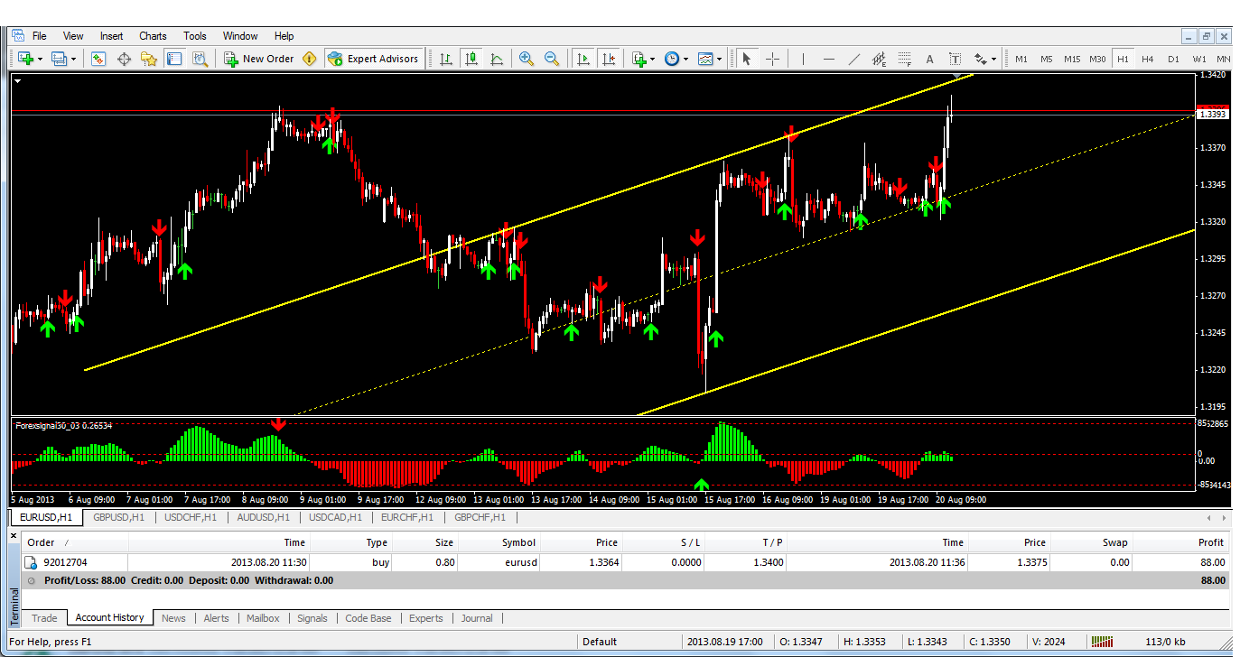The height and width of the screenshot is (657, 1240).
Task: Open the Market Watch window icon
Action: click(98, 59)
